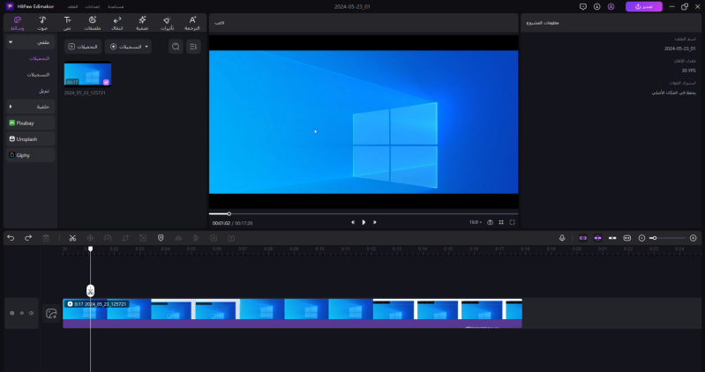The width and height of the screenshot is (705, 372).
Task: Click the stabilize/rotate circular icon in toolbar
Action: [214, 238]
